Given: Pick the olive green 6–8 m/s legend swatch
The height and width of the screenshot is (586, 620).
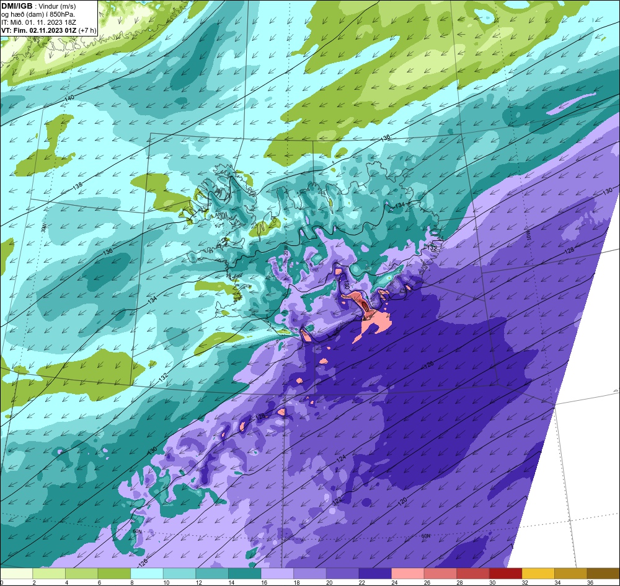Looking at the screenshot, I should (114, 574).
